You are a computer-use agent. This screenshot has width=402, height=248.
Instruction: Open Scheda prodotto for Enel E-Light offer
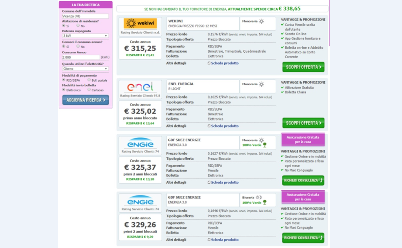[225, 126]
